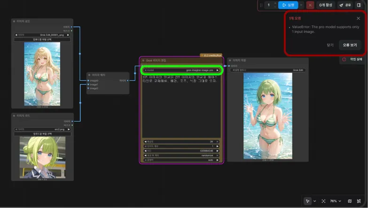Collapse the image save node via title dot

(x=230, y=60)
